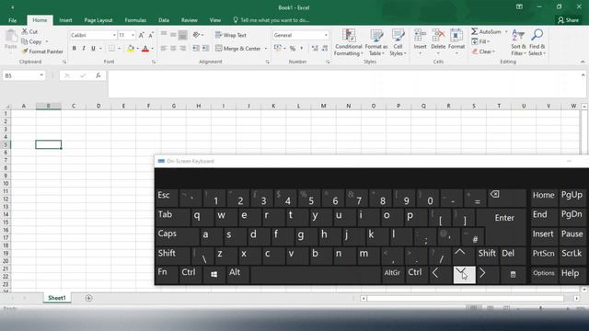Image resolution: width=589 pixels, height=331 pixels.
Task: Toggle left Shift key on On-Screen Keyboard
Action: point(172,256)
